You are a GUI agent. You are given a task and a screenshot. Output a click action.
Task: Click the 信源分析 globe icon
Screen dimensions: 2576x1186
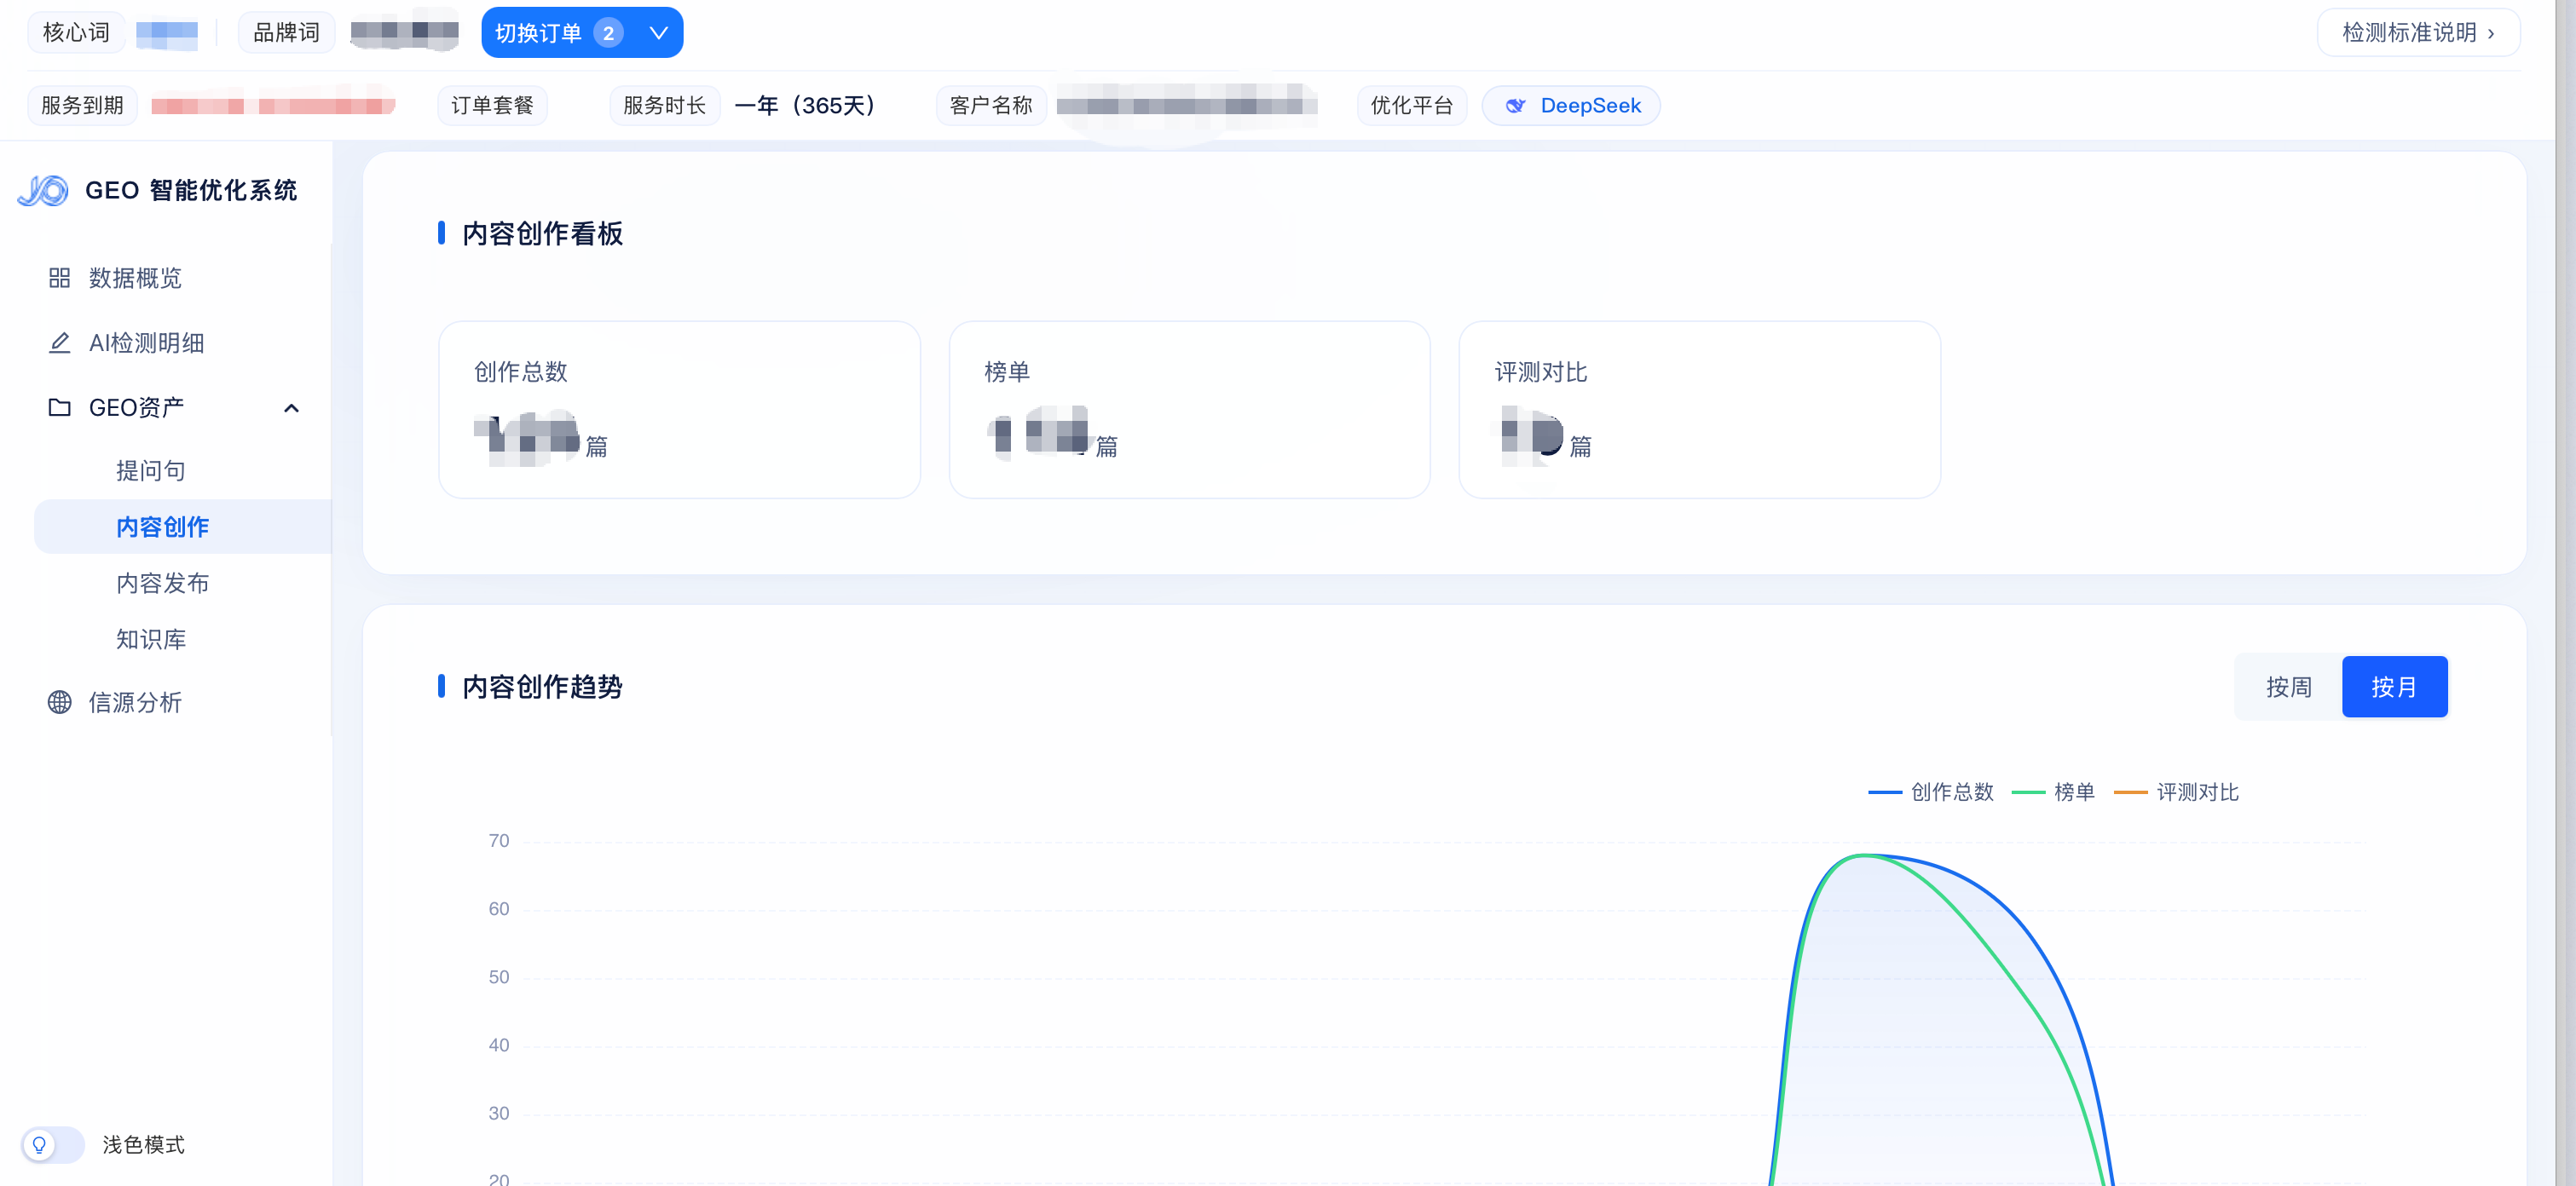[60, 702]
